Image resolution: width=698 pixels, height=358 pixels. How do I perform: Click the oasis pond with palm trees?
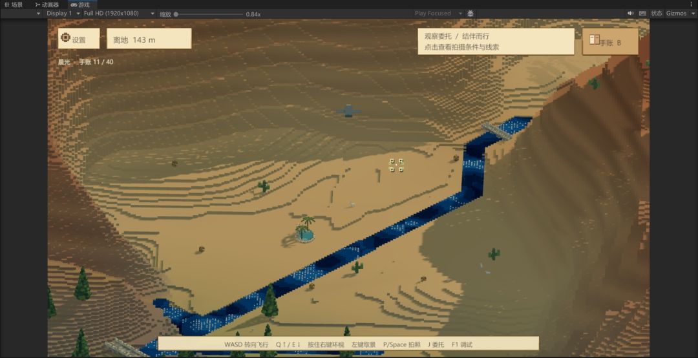click(x=304, y=230)
